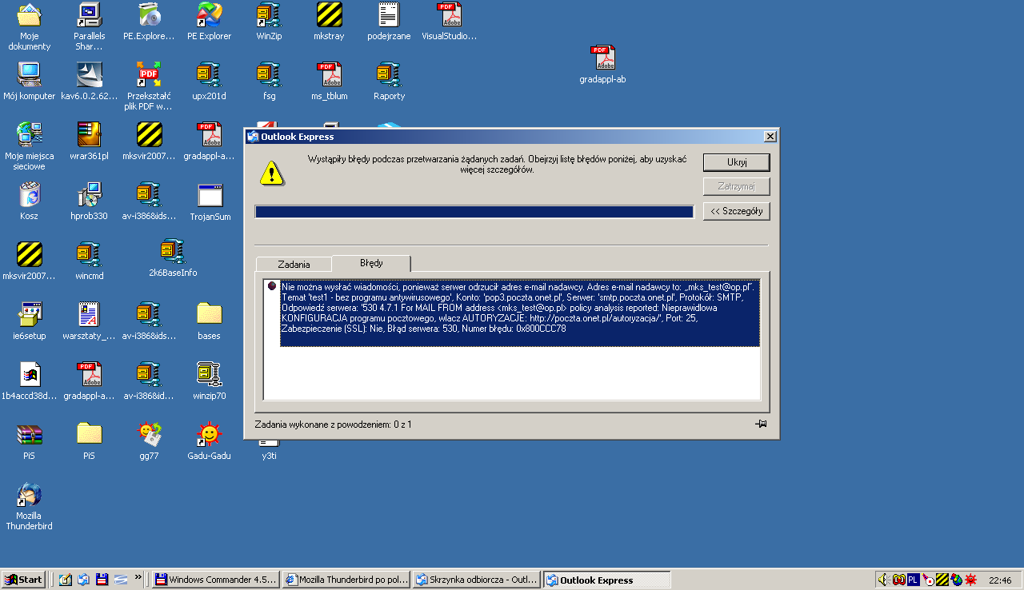Select Moje miejsca sieciowe desktop icon

(x=30, y=146)
